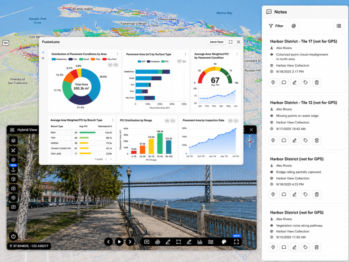349x262 pixels.
Task: Select the 3D cube icon in Hybrid View sidebar
Action: (14, 179)
